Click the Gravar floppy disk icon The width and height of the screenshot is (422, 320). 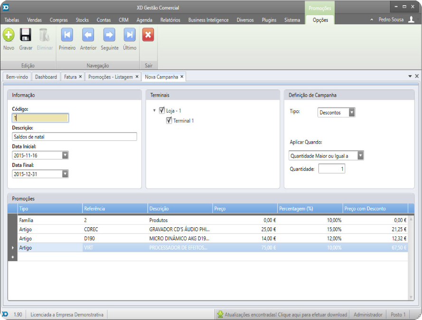point(26,35)
